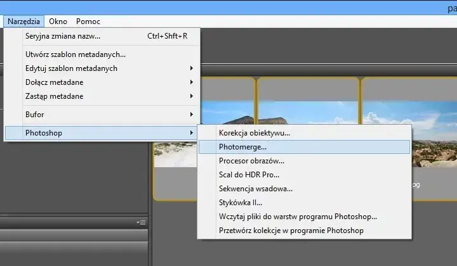Choose Przetwórz kolekcje w programie Photoshop
457x266 pixels.
[304, 231]
